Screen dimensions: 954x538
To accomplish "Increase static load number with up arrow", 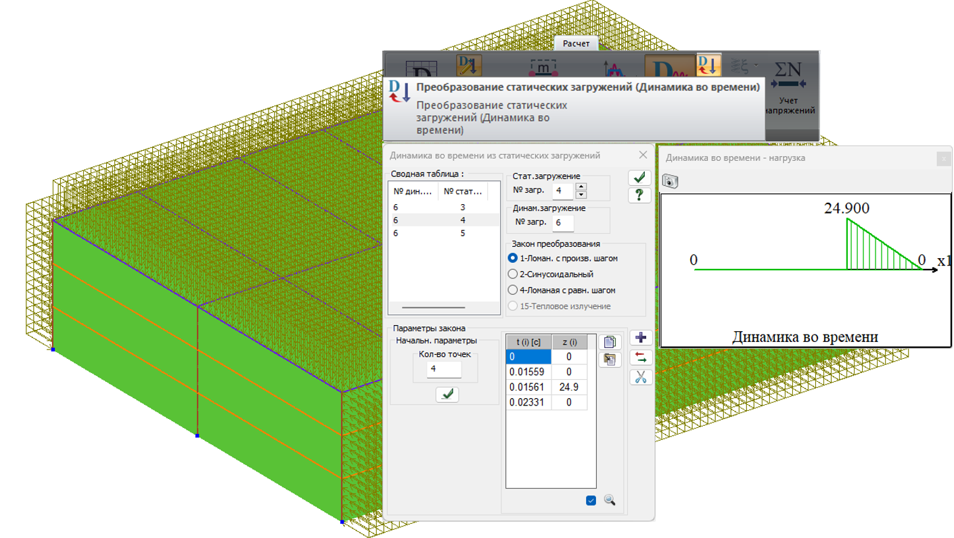I will click(x=581, y=187).
